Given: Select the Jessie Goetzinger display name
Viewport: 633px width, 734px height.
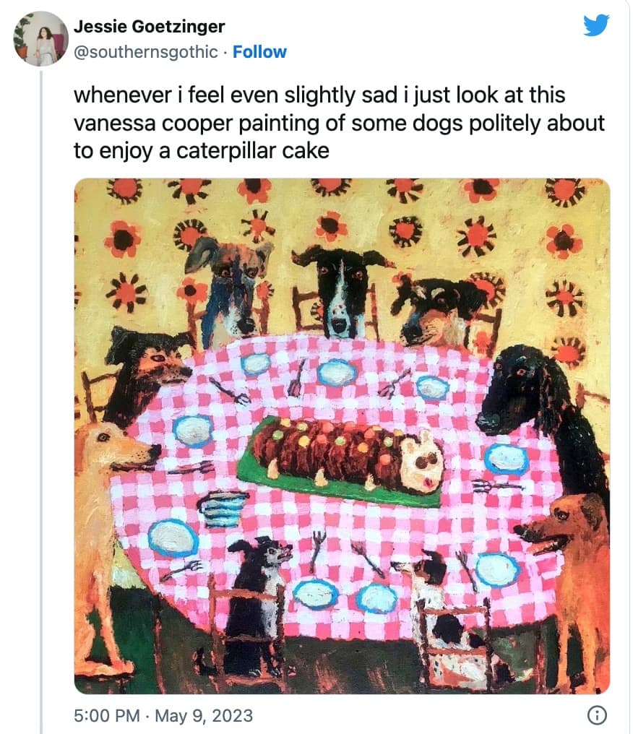Looking at the screenshot, I should click(150, 27).
